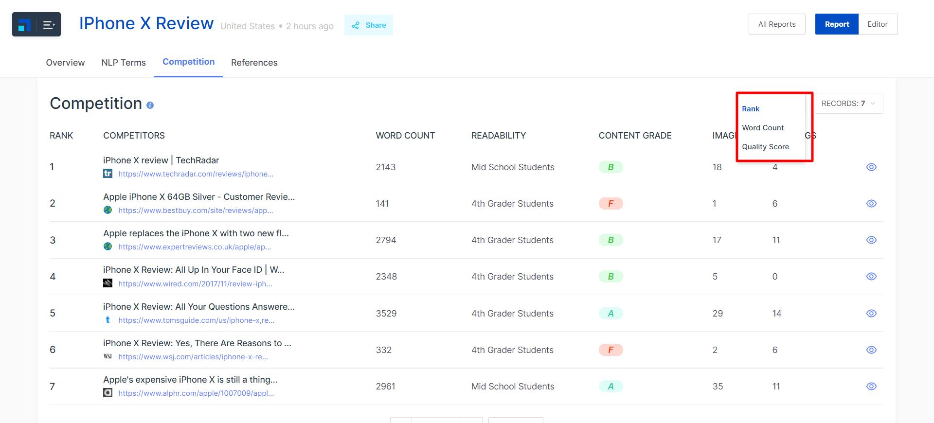Image resolution: width=934 pixels, height=423 pixels.
Task: Click title 'iPhone X review | TechRadar'
Action: click(x=161, y=160)
